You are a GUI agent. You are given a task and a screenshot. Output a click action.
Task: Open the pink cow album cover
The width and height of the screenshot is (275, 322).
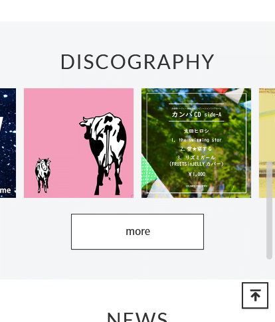tap(78, 143)
